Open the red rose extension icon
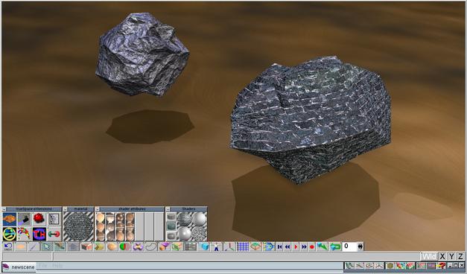 (x=39, y=219)
